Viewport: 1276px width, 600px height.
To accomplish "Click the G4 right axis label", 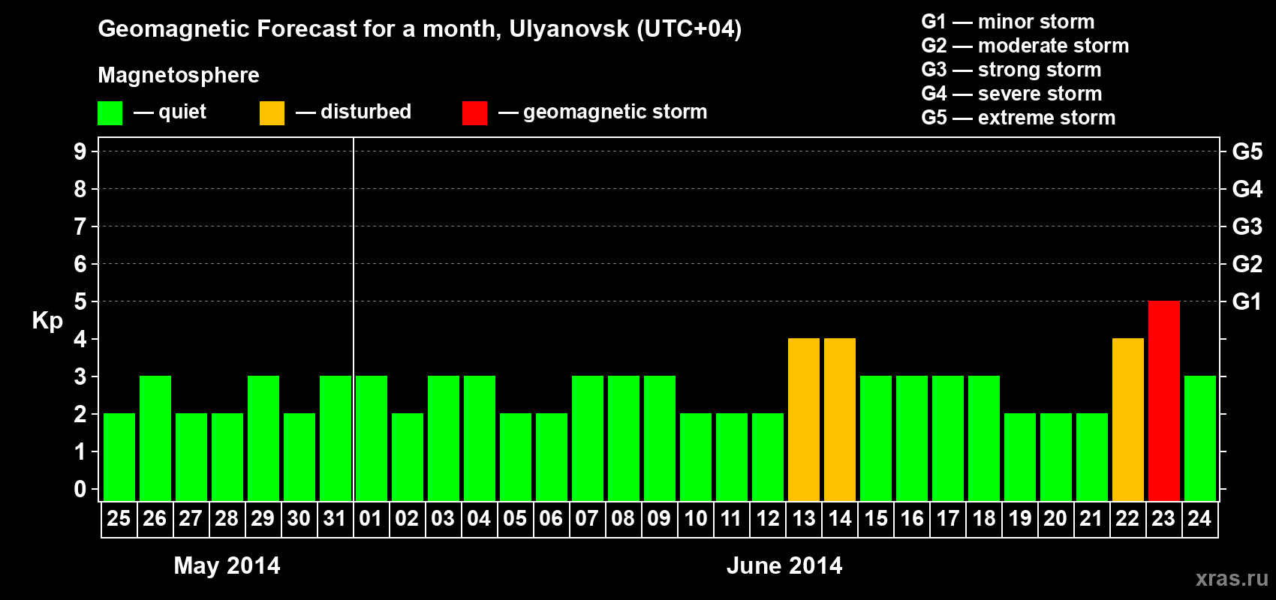I will (1247, 189).
